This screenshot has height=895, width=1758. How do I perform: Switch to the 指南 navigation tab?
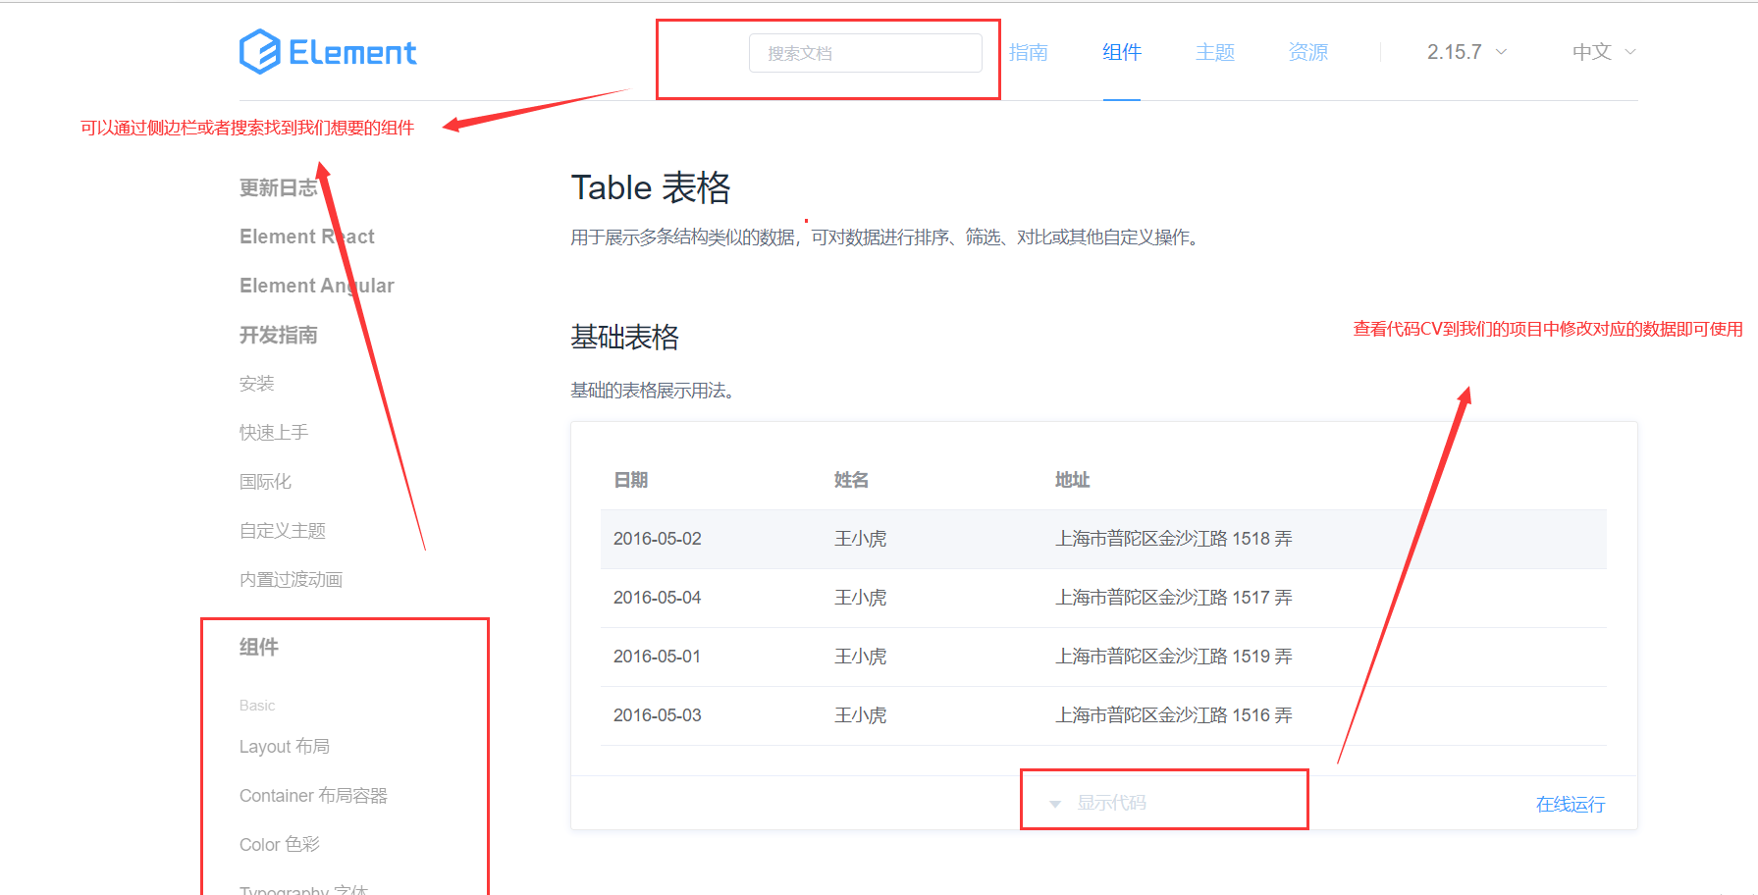[1028, 52]
